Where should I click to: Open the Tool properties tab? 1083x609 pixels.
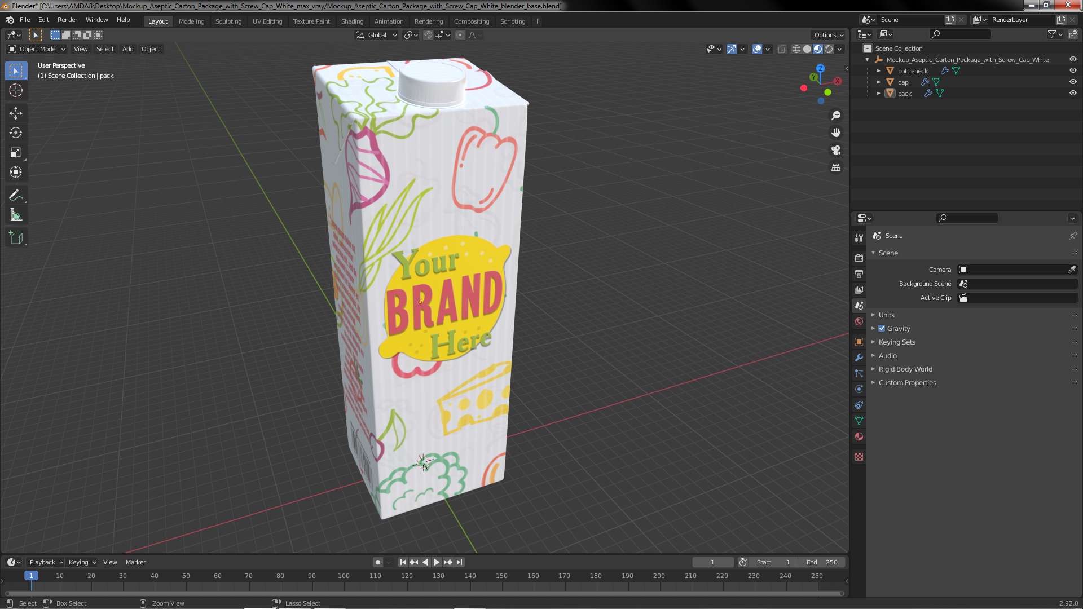(x=859, y=237)
